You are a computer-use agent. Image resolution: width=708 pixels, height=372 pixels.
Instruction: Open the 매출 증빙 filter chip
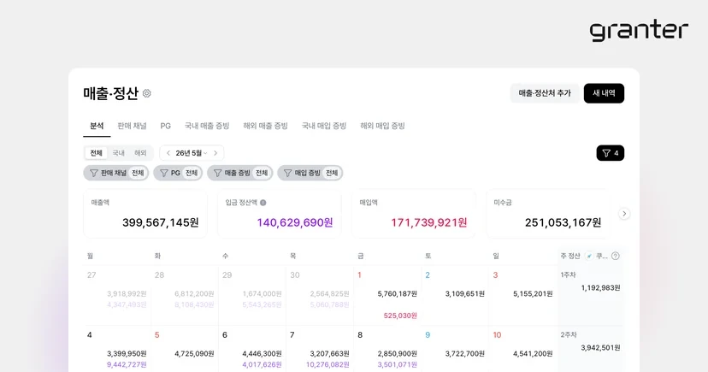tap(240, 173)
